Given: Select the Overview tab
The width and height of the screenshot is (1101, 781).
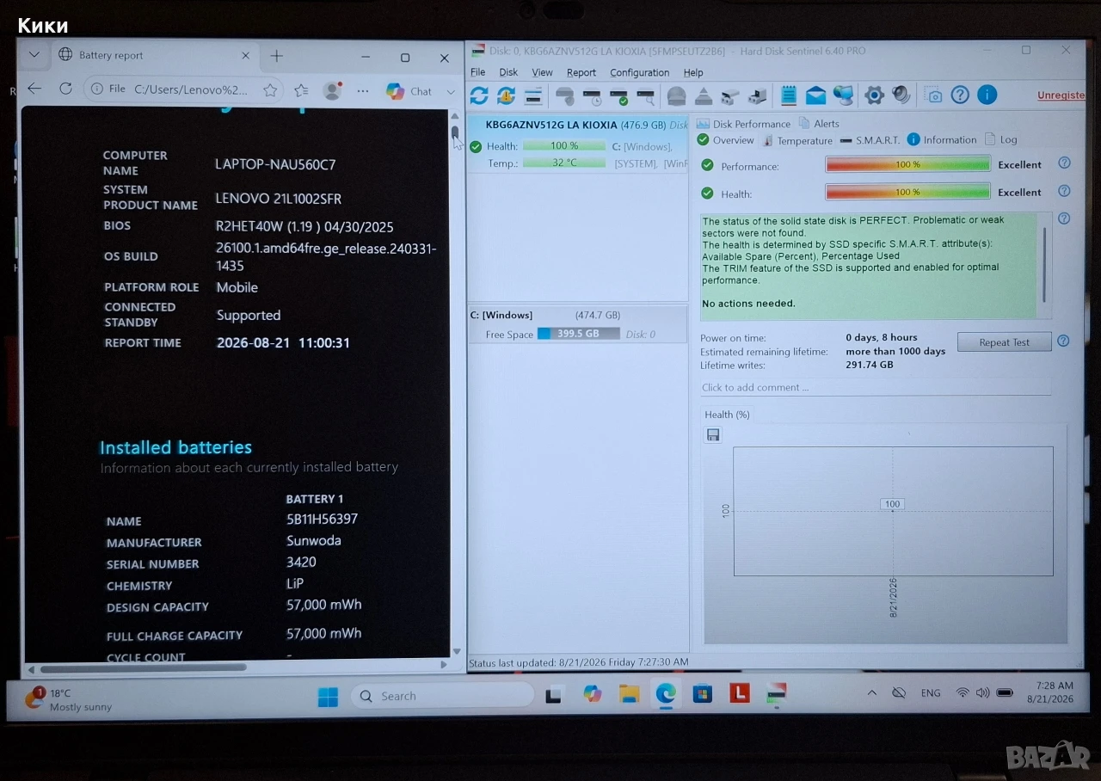Looking at the screenshot, I should [x=725, y=140].
